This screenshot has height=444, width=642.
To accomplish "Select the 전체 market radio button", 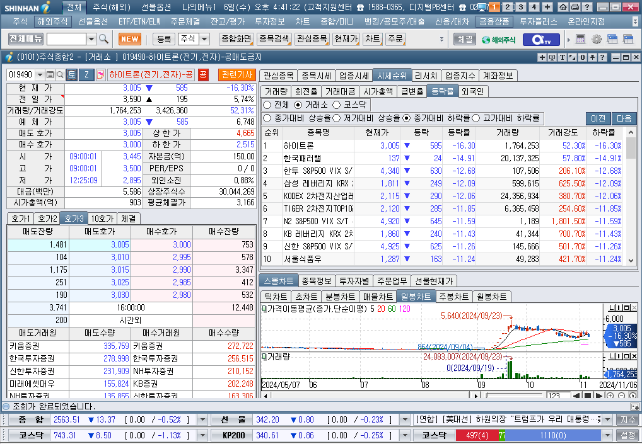I will coord(267,105).
